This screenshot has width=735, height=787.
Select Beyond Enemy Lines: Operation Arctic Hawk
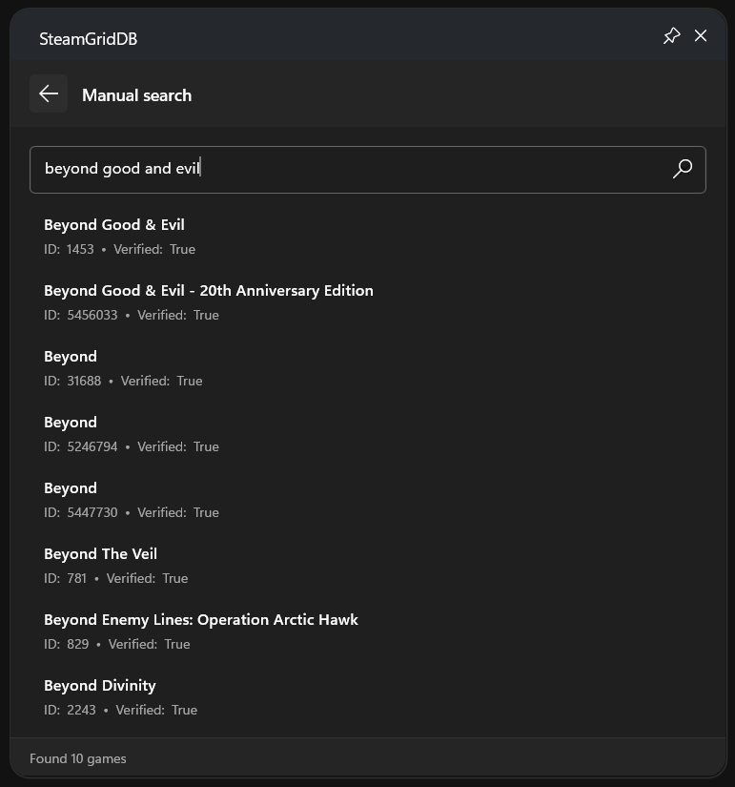[368, 632]
